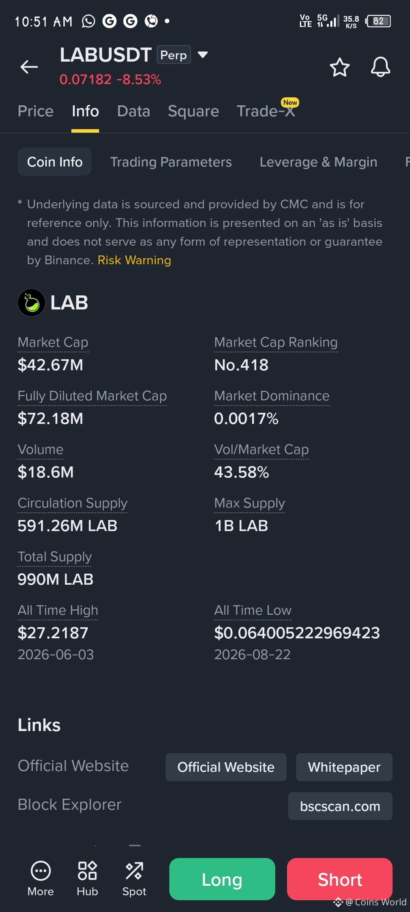This screenshot has width=410, height=912.
Task: Open the Square tab
Action: pyautogui.click(x=194, y=111)
